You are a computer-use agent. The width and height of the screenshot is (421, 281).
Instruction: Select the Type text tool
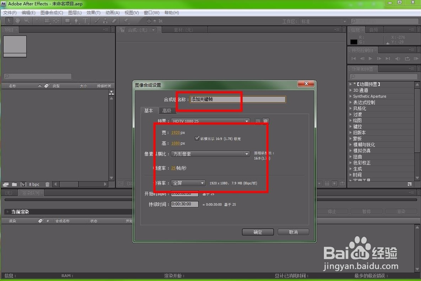(x=85, y=21)
